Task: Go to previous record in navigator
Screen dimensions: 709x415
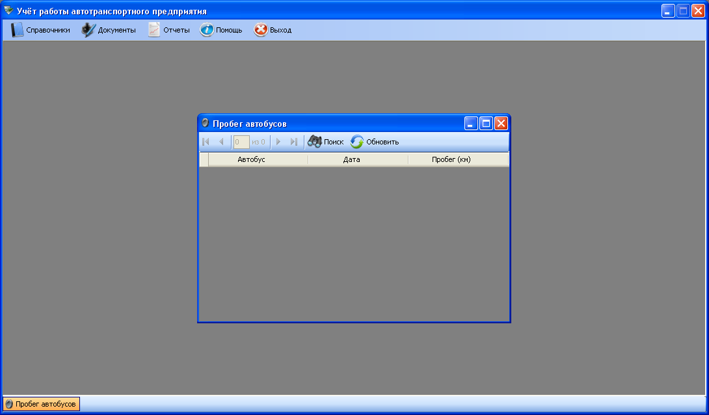Action: point(221,142)
